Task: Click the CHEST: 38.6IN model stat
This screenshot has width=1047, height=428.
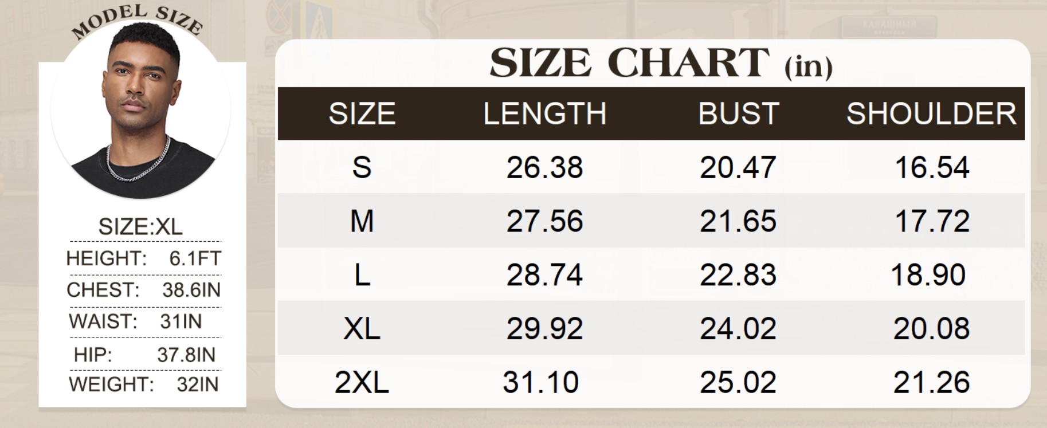Action: coord(143,290)
